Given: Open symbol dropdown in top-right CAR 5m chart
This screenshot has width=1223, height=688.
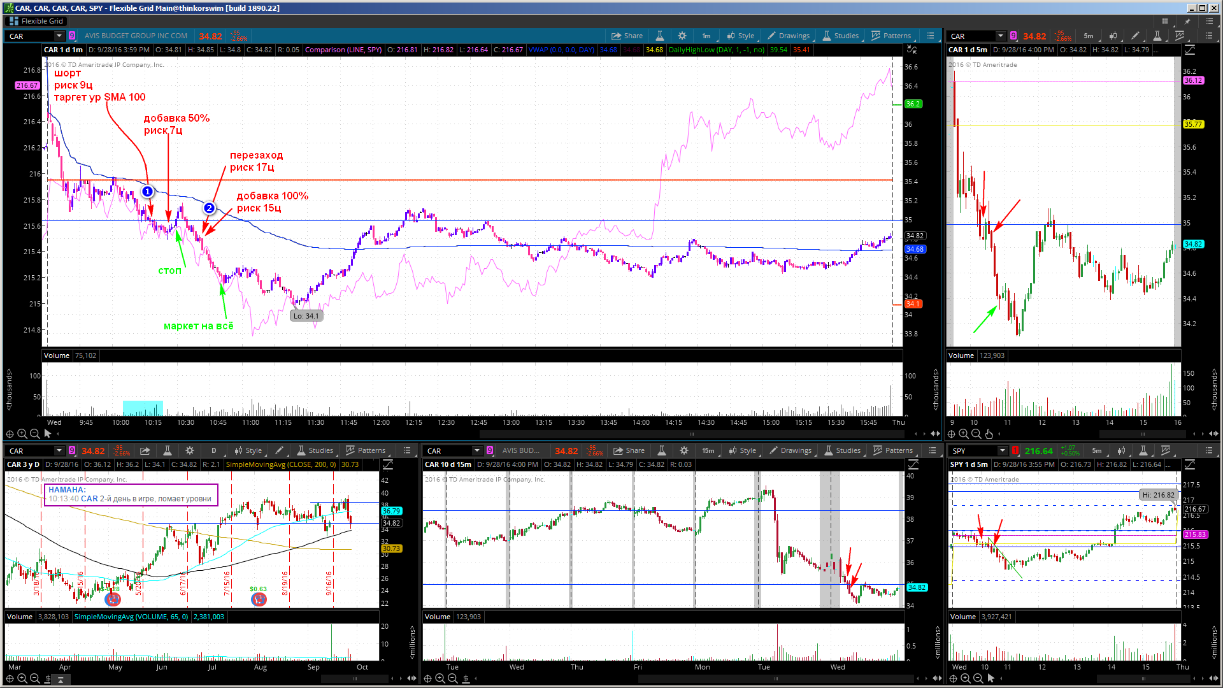Looking at the screenshot, I should click(1001, 36).
